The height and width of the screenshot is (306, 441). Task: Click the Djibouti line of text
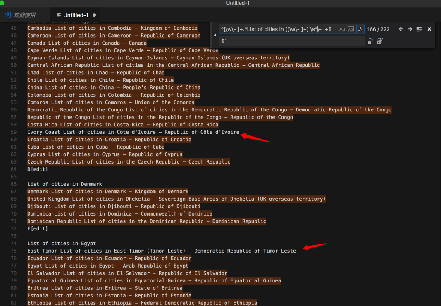pos(114,206)
